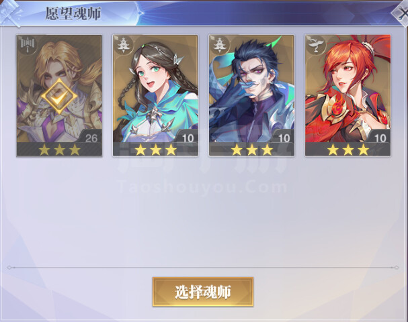Click the bird class icon on the red-haired woman card
Screen dimensions: 408x322
click(x=316, y=45)
